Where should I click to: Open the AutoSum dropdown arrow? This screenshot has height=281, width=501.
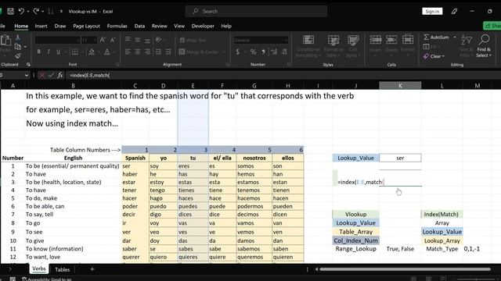coord(455,37)
